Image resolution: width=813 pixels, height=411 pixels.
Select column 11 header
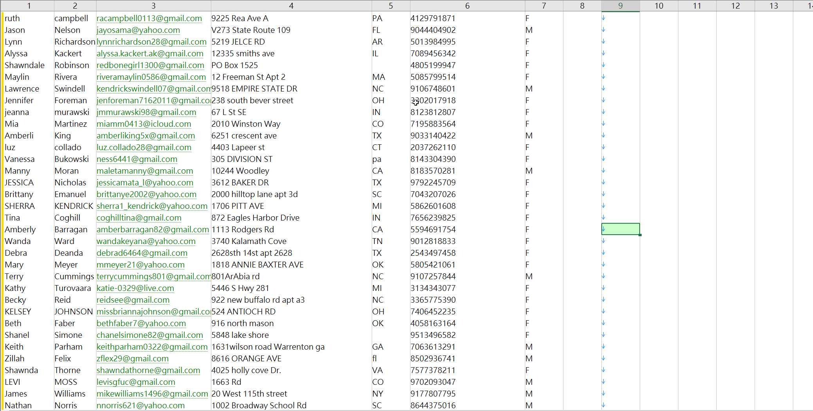point(697,5)
